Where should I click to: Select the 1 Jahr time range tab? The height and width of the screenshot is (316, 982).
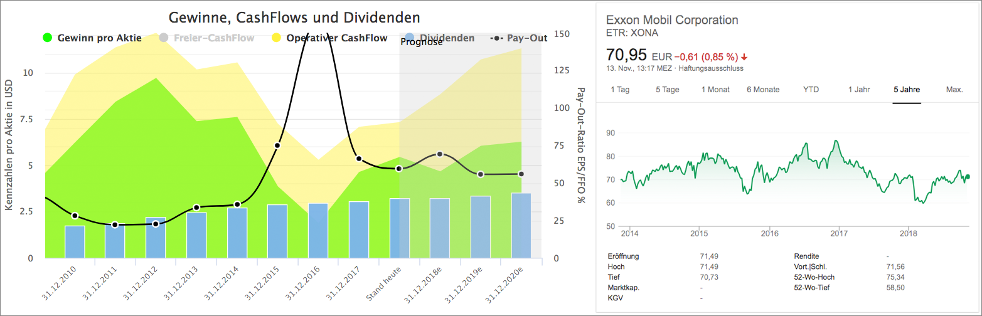(x=859, y=90)
